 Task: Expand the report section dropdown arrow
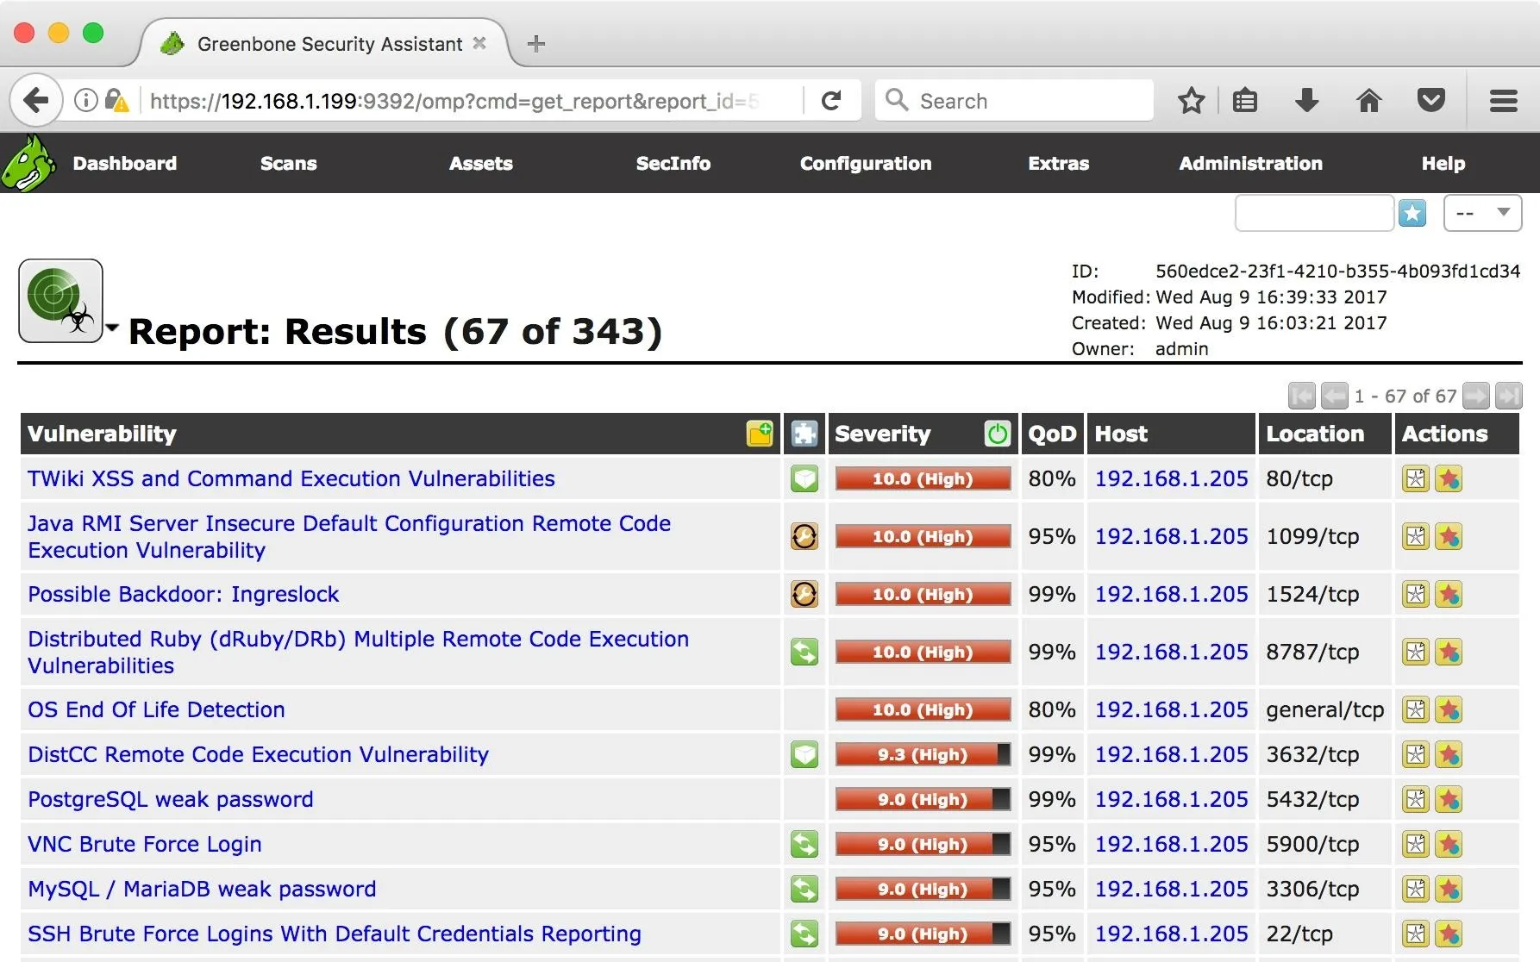coord(112,328)
